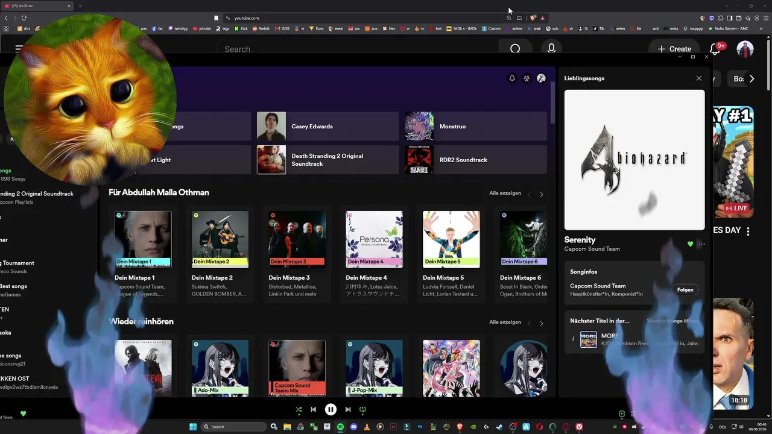Open Spotify from the Windows taskbar
Screen dimensions: 772x434
340,427
